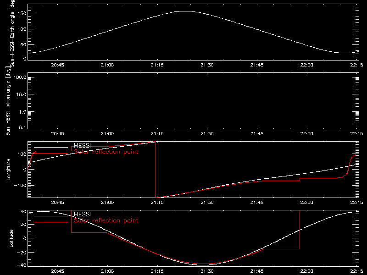Select the 50 tick on Earth angle axis

[23, 45]
